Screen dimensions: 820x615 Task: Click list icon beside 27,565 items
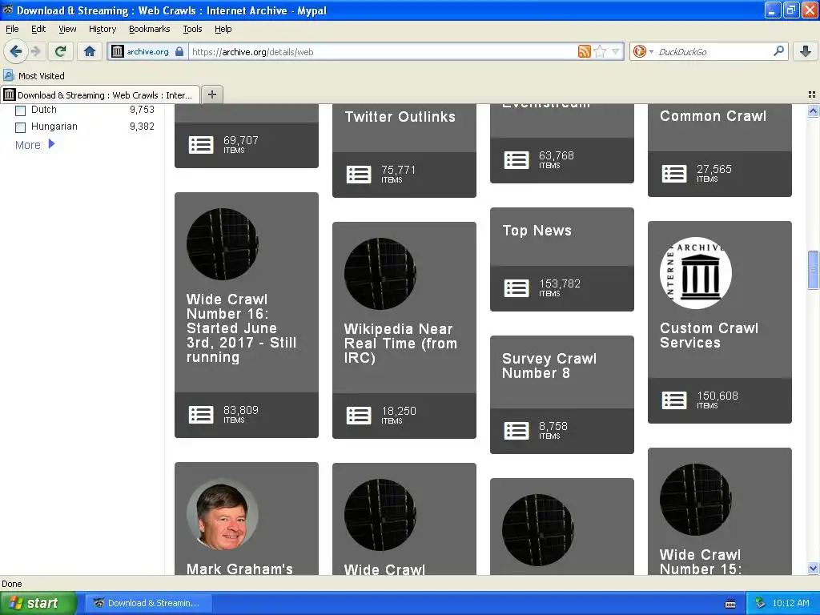pyautogui.click(x=674, y=174)
